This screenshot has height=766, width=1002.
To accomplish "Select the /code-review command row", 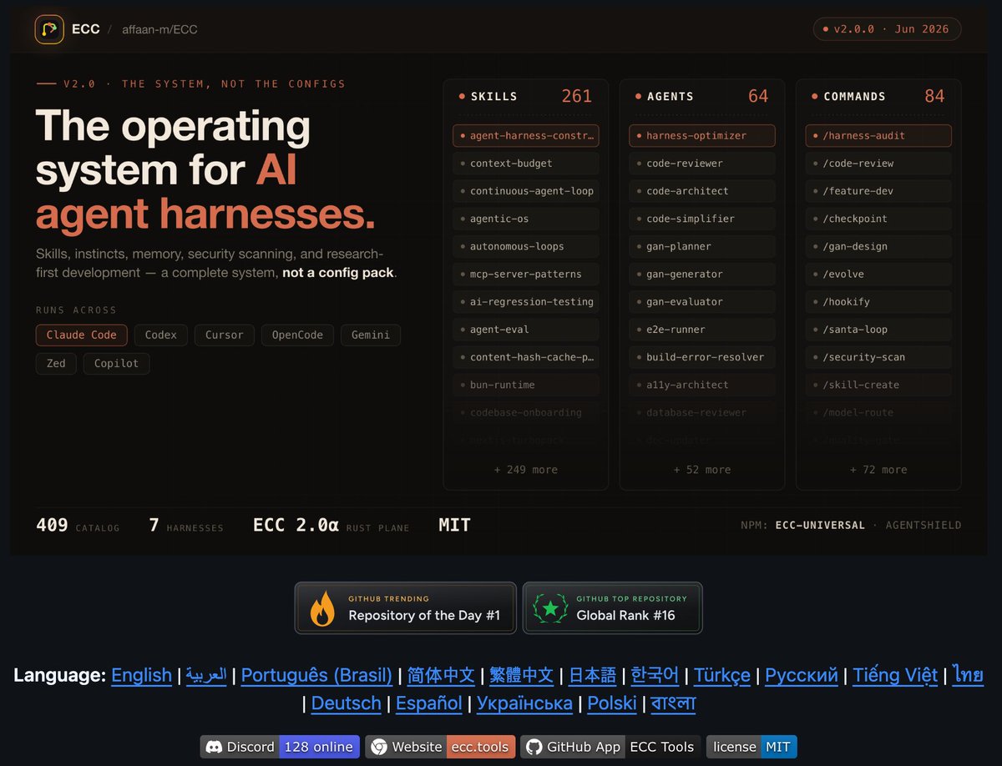I will click(878, 164).
